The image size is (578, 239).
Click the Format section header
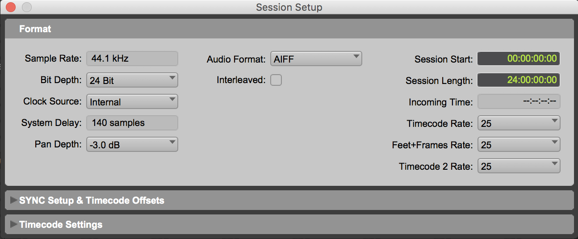pos(35,29)
